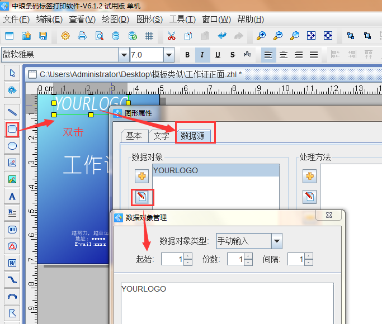Open the 基本 tab
Image resolution: width=382 pixels, height=324 pixels.
coord(134,136)
